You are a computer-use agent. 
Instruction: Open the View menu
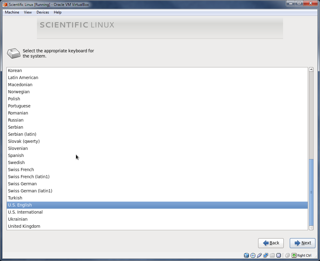click(28, 12)
